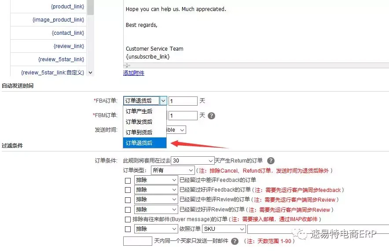The height and width of the screenshot is (251, 389).
Task: Open 排除 dropdown for 好评Feedback row
Action: click(156, 190)
